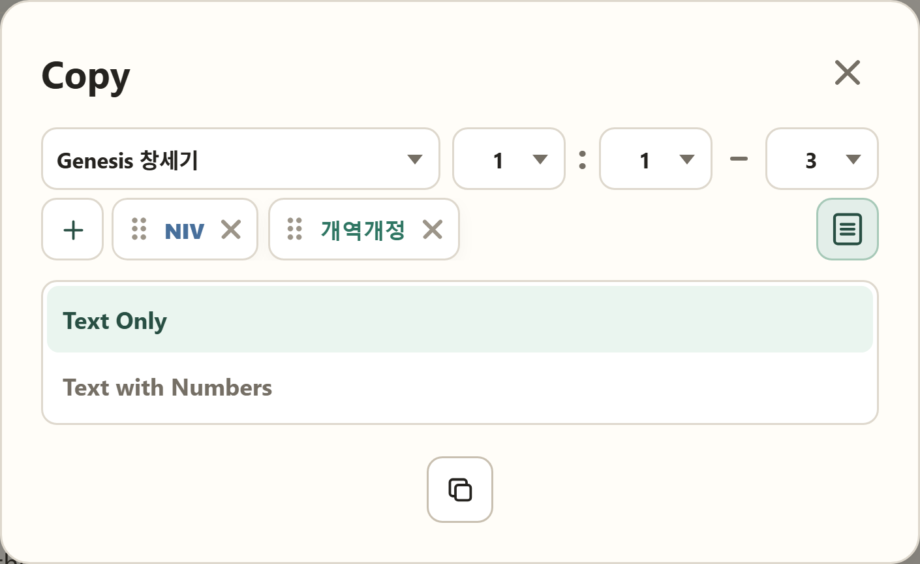Click the book dropdown arrow triangle

[x=415, y=159]
